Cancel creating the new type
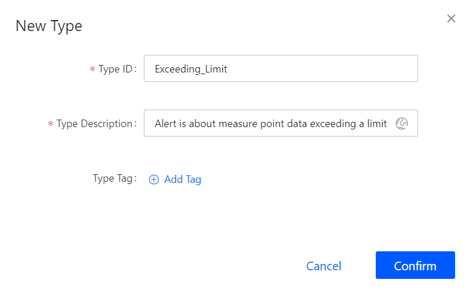470x295 pixels. point(323,266)
